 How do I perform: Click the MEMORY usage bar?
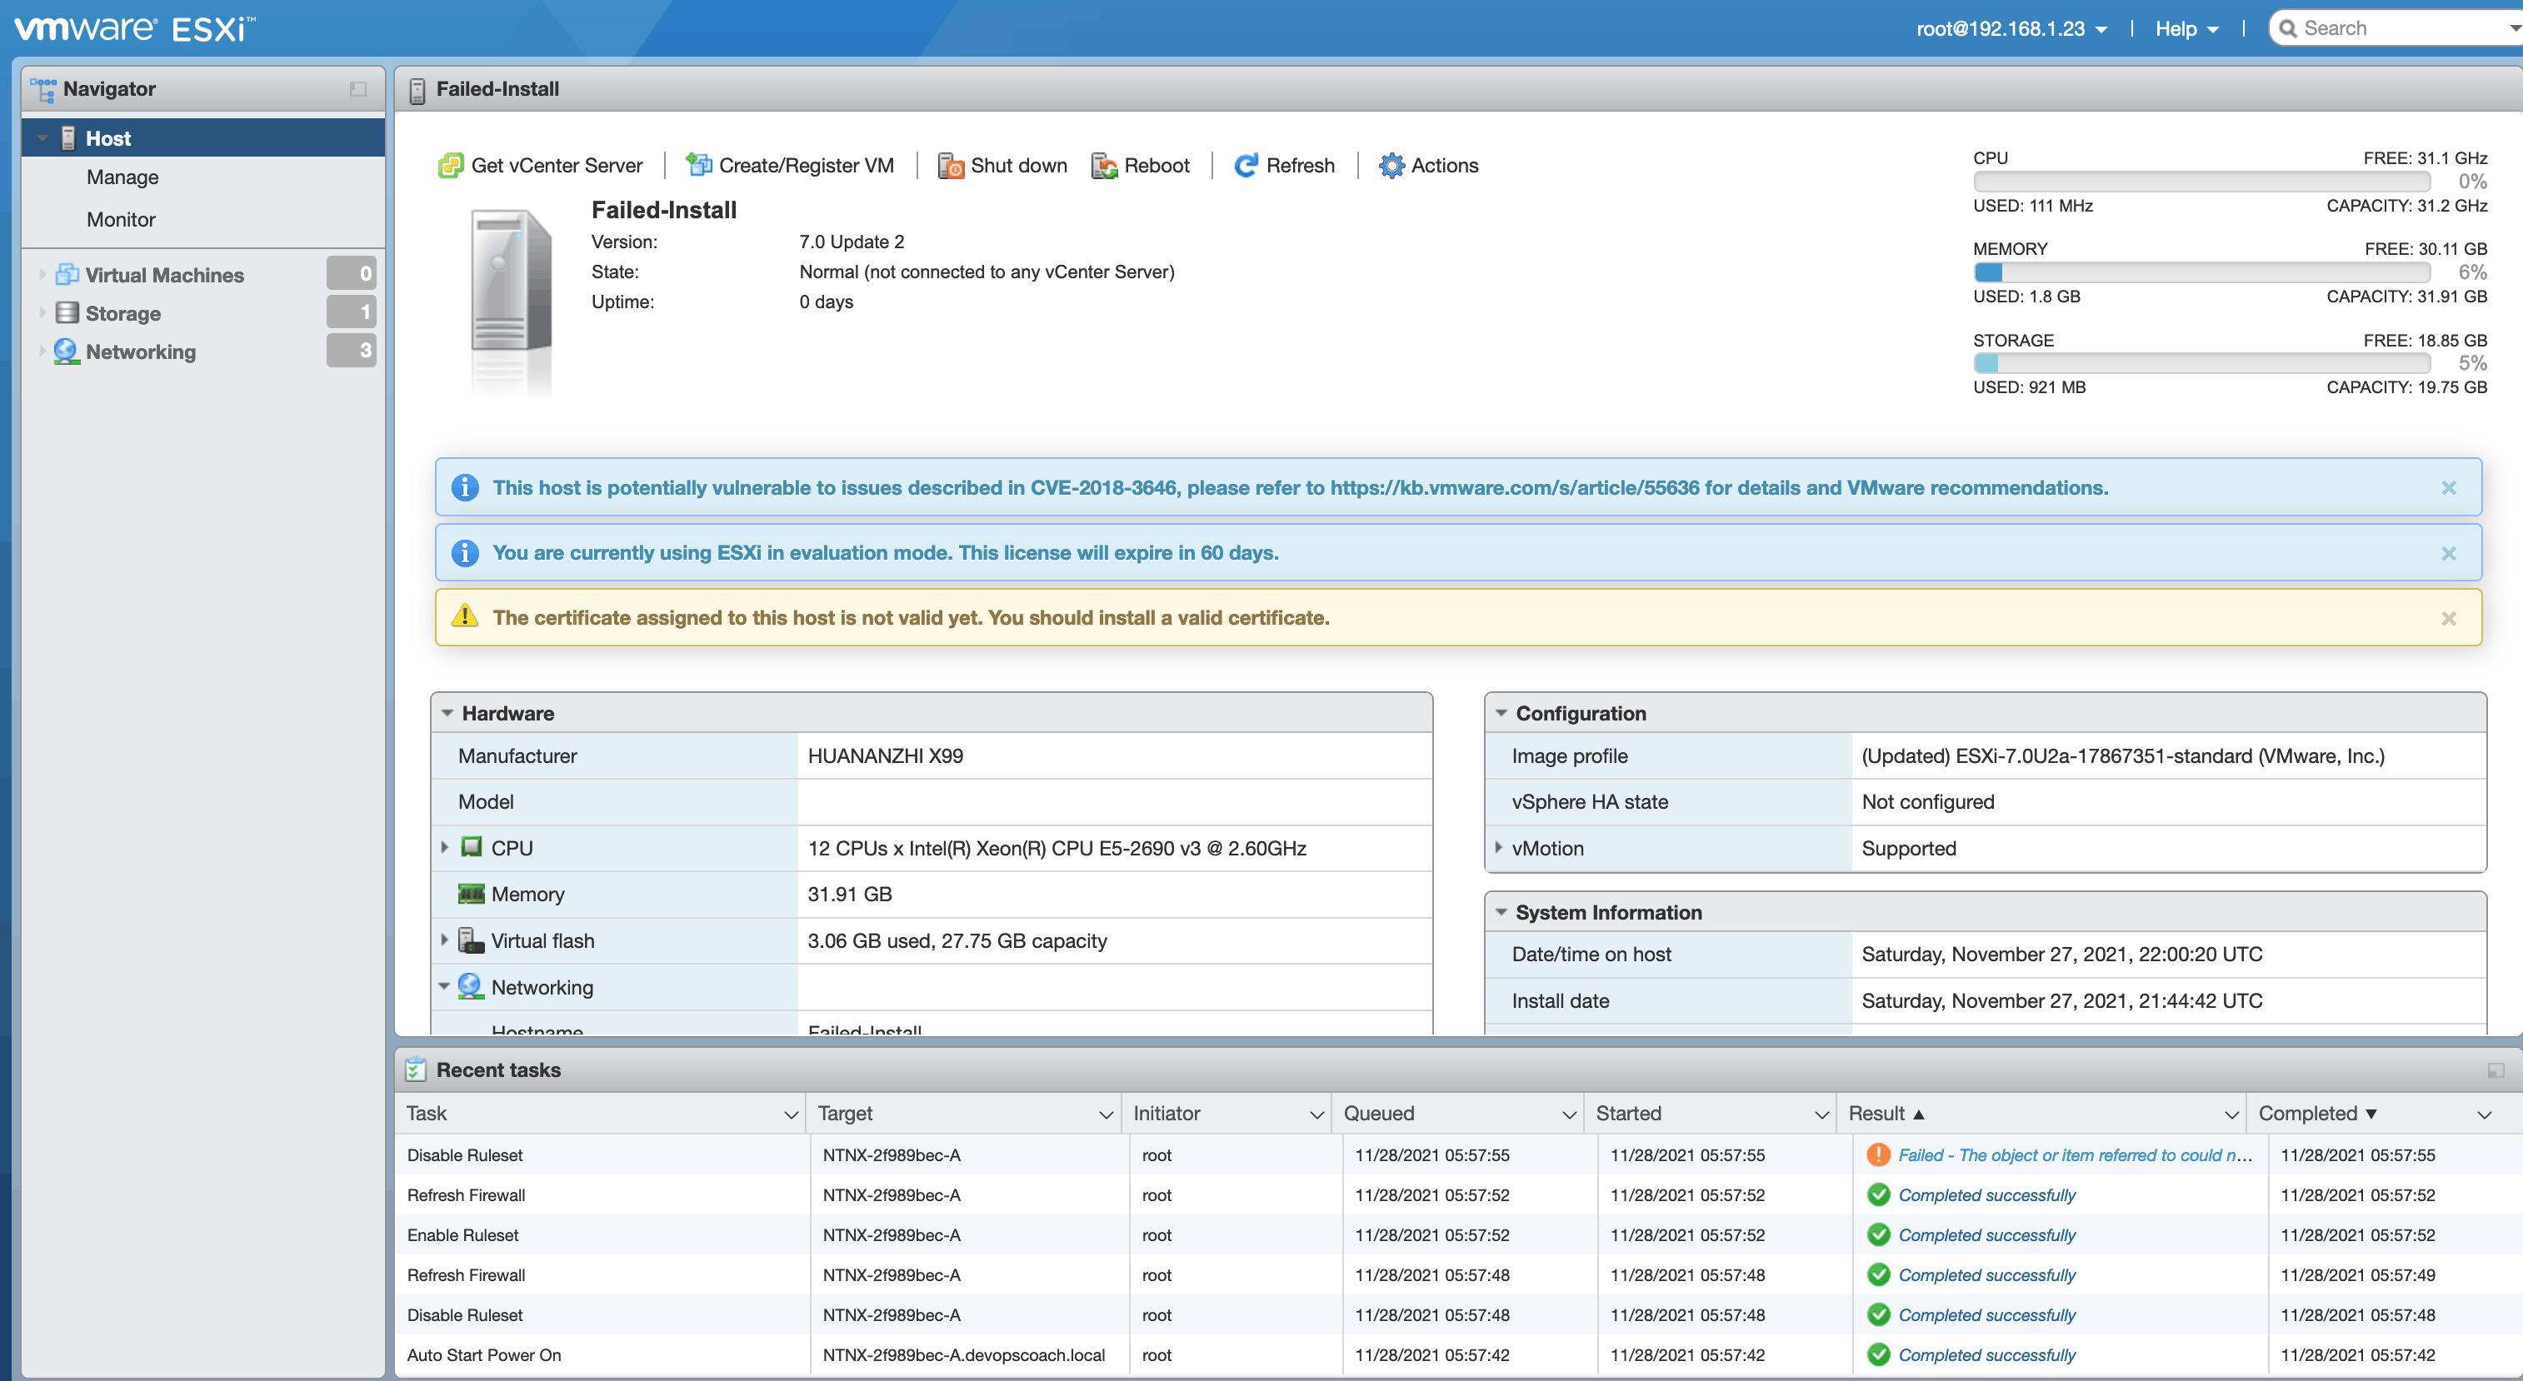tap(2200, 272)
